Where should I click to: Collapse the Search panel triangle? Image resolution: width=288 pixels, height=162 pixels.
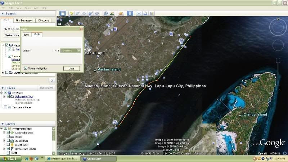(3, 13)
